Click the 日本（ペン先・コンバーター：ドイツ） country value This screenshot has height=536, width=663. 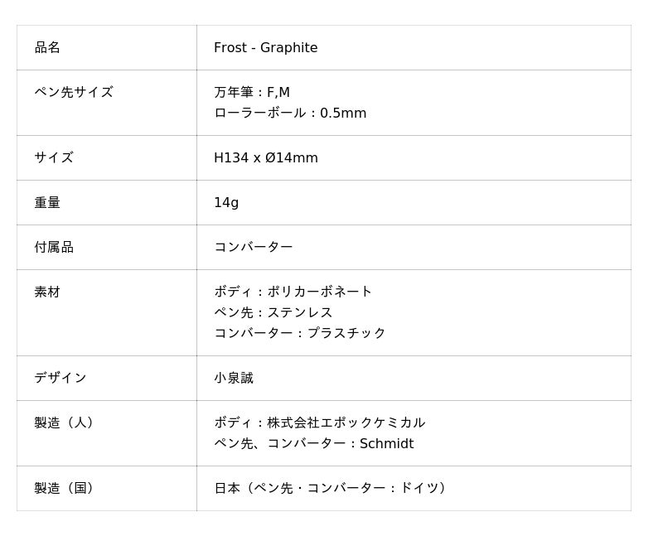pos(333,489)
